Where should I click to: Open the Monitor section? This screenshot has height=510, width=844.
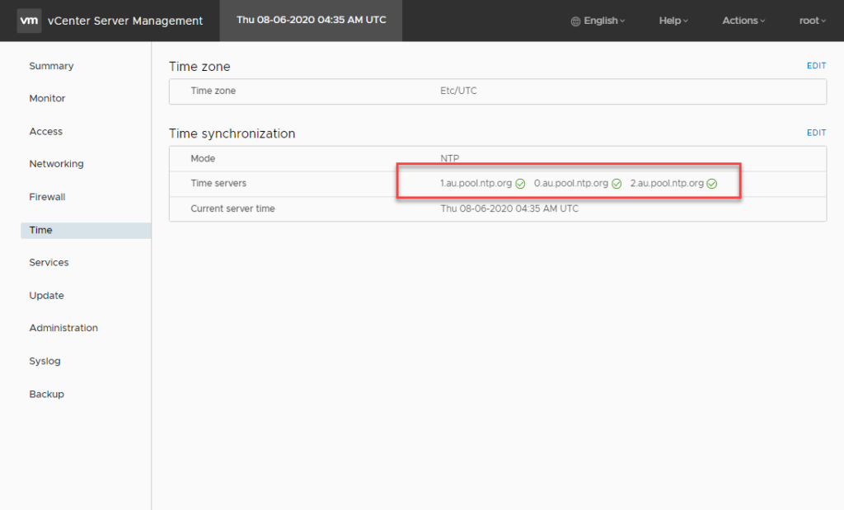47,98
